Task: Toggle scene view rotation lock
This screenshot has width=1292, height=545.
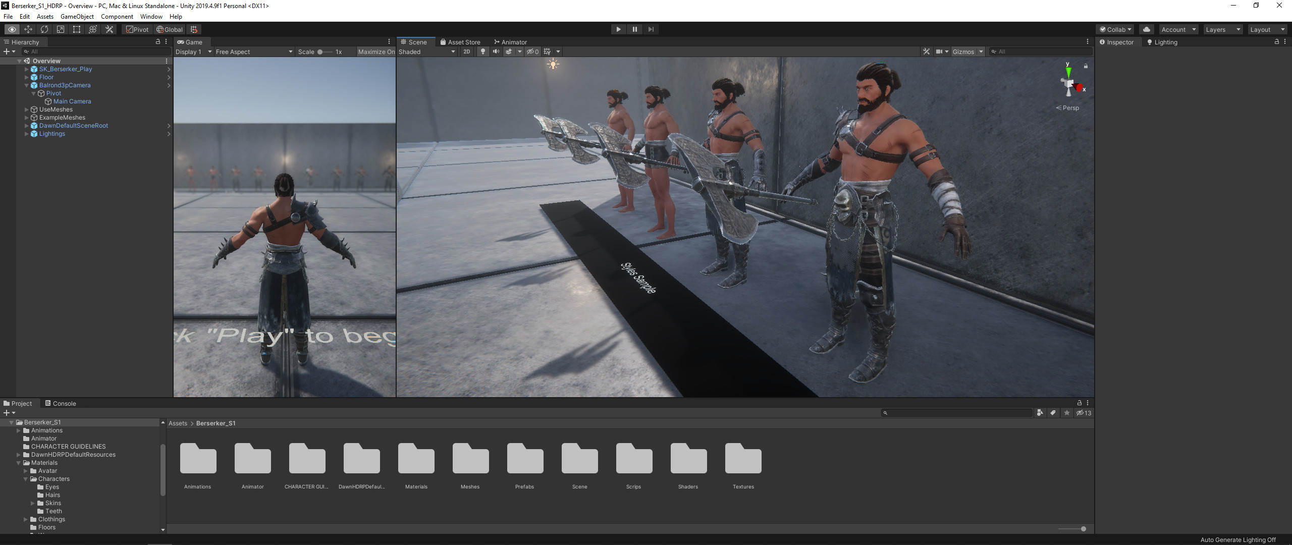Action: [x=1086, y=66]
